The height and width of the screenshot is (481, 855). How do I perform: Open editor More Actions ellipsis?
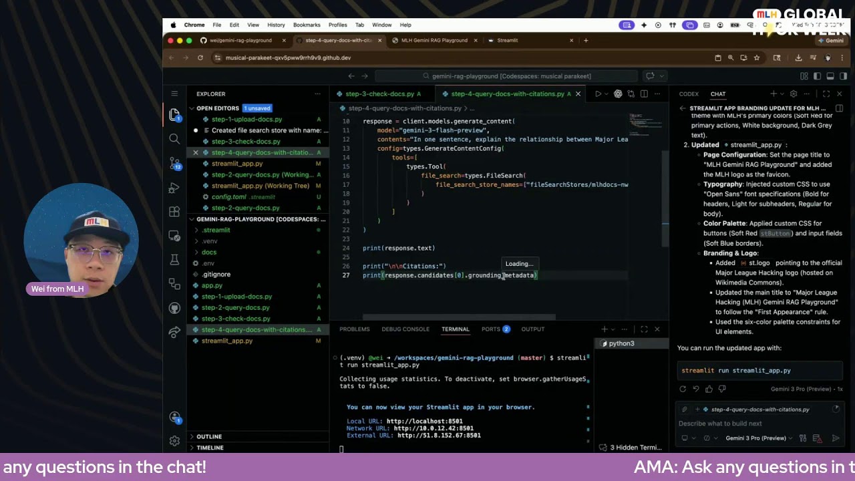point(657,94)
